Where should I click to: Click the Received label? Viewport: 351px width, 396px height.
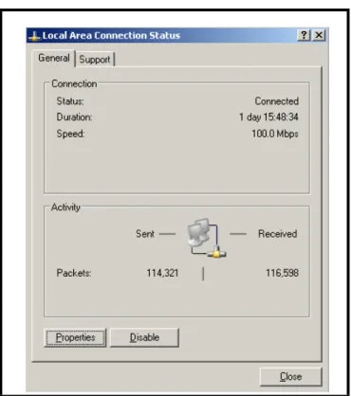(x=277, y=234)
